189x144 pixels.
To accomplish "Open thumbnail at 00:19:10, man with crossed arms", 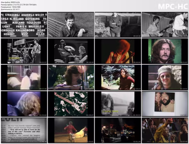I will click(118, 25).
